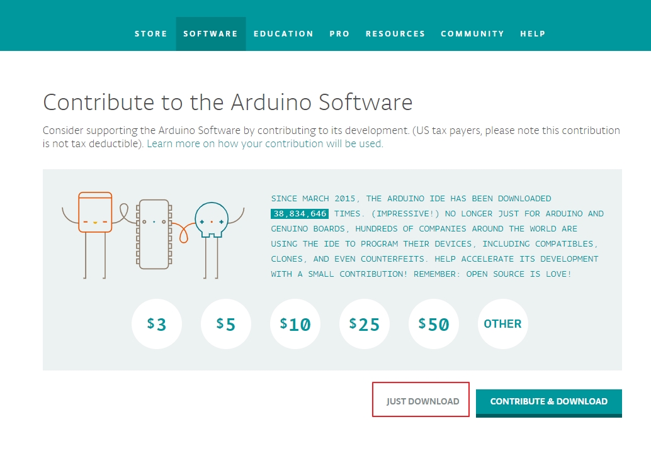Click the highlighted 38,834,646 download count
This screenshot has width=651, height=451.
pyautogui.click(x=300, y=214)
